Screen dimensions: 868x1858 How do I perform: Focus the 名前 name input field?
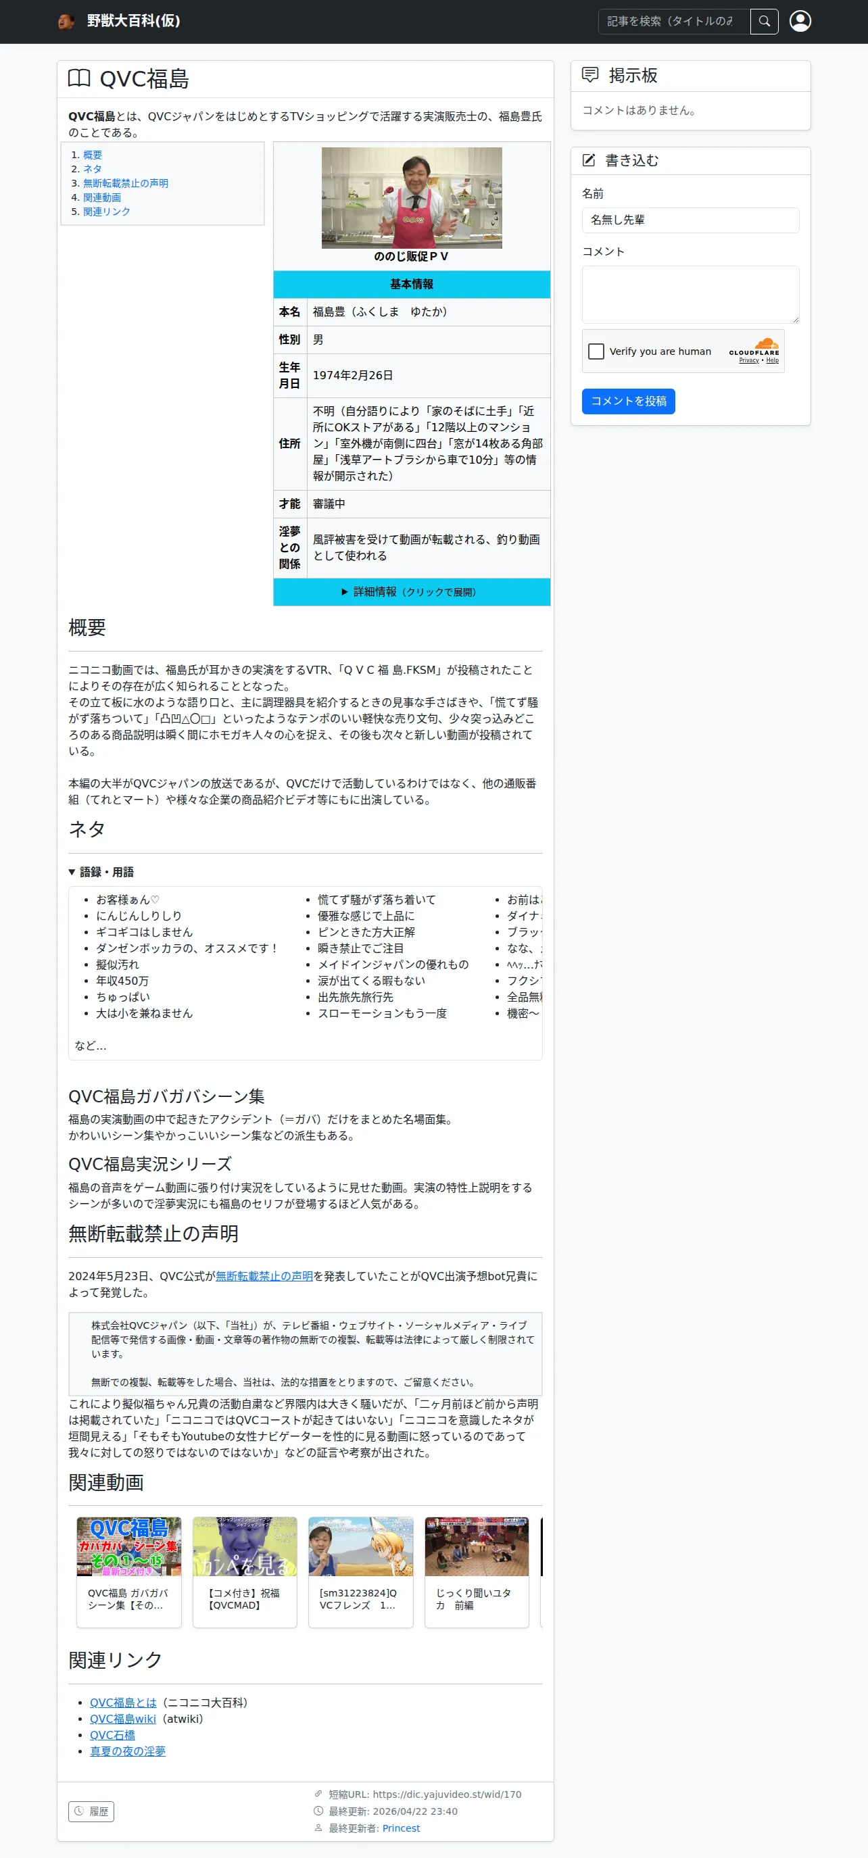click(690, 220)
